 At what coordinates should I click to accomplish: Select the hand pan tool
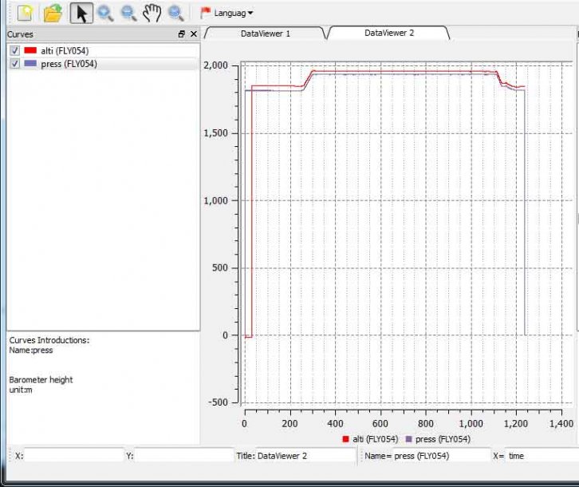pos(152,13)
